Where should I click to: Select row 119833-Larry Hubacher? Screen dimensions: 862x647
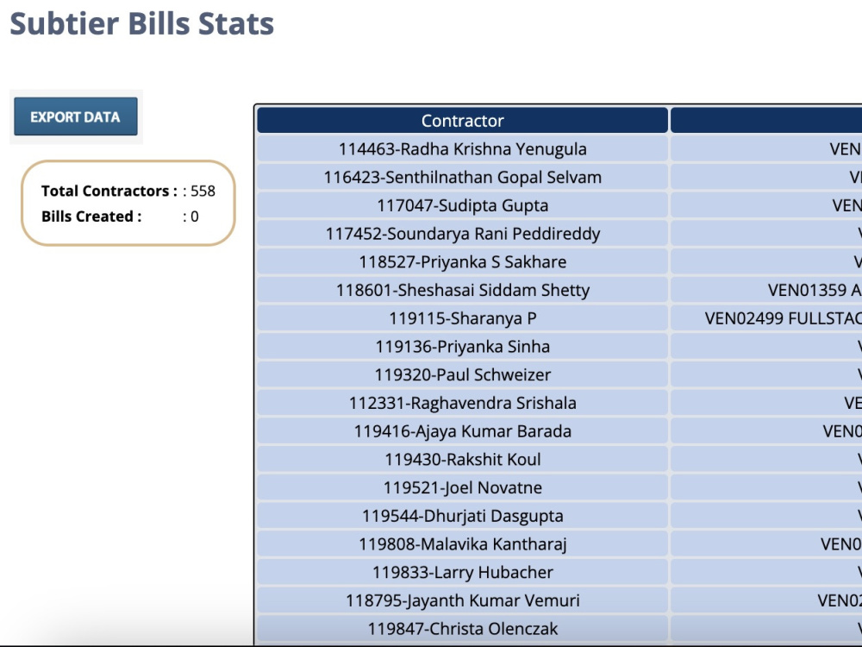point(462,573)
